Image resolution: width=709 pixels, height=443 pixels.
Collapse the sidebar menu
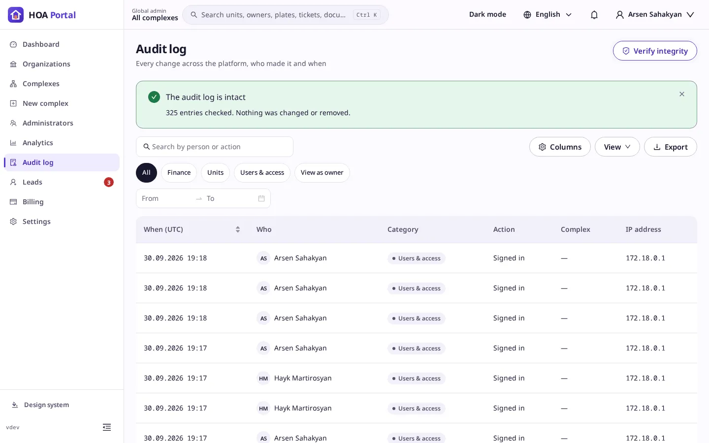[x=107, y=427]
